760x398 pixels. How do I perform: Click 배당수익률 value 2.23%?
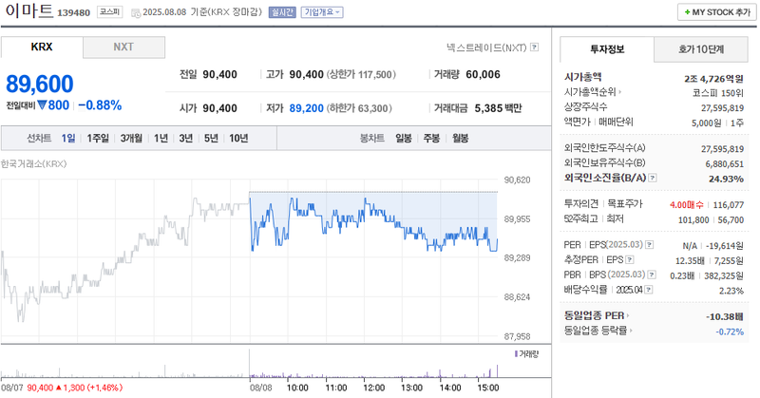coord(731,291)
